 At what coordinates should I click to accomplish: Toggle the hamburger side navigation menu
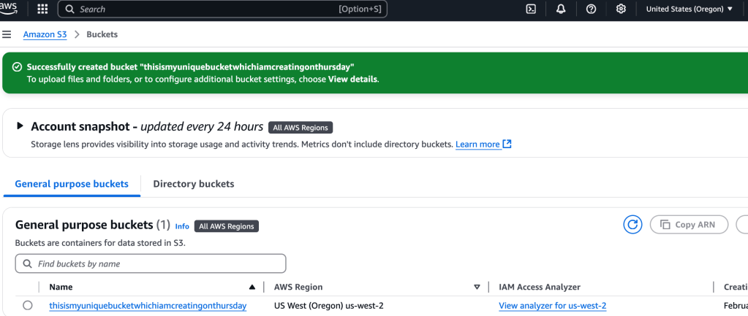point(7,34)
